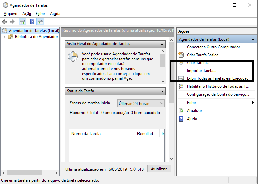Open the Ação menu
Screen dimensions: 258x184
[x=27, y=14]
